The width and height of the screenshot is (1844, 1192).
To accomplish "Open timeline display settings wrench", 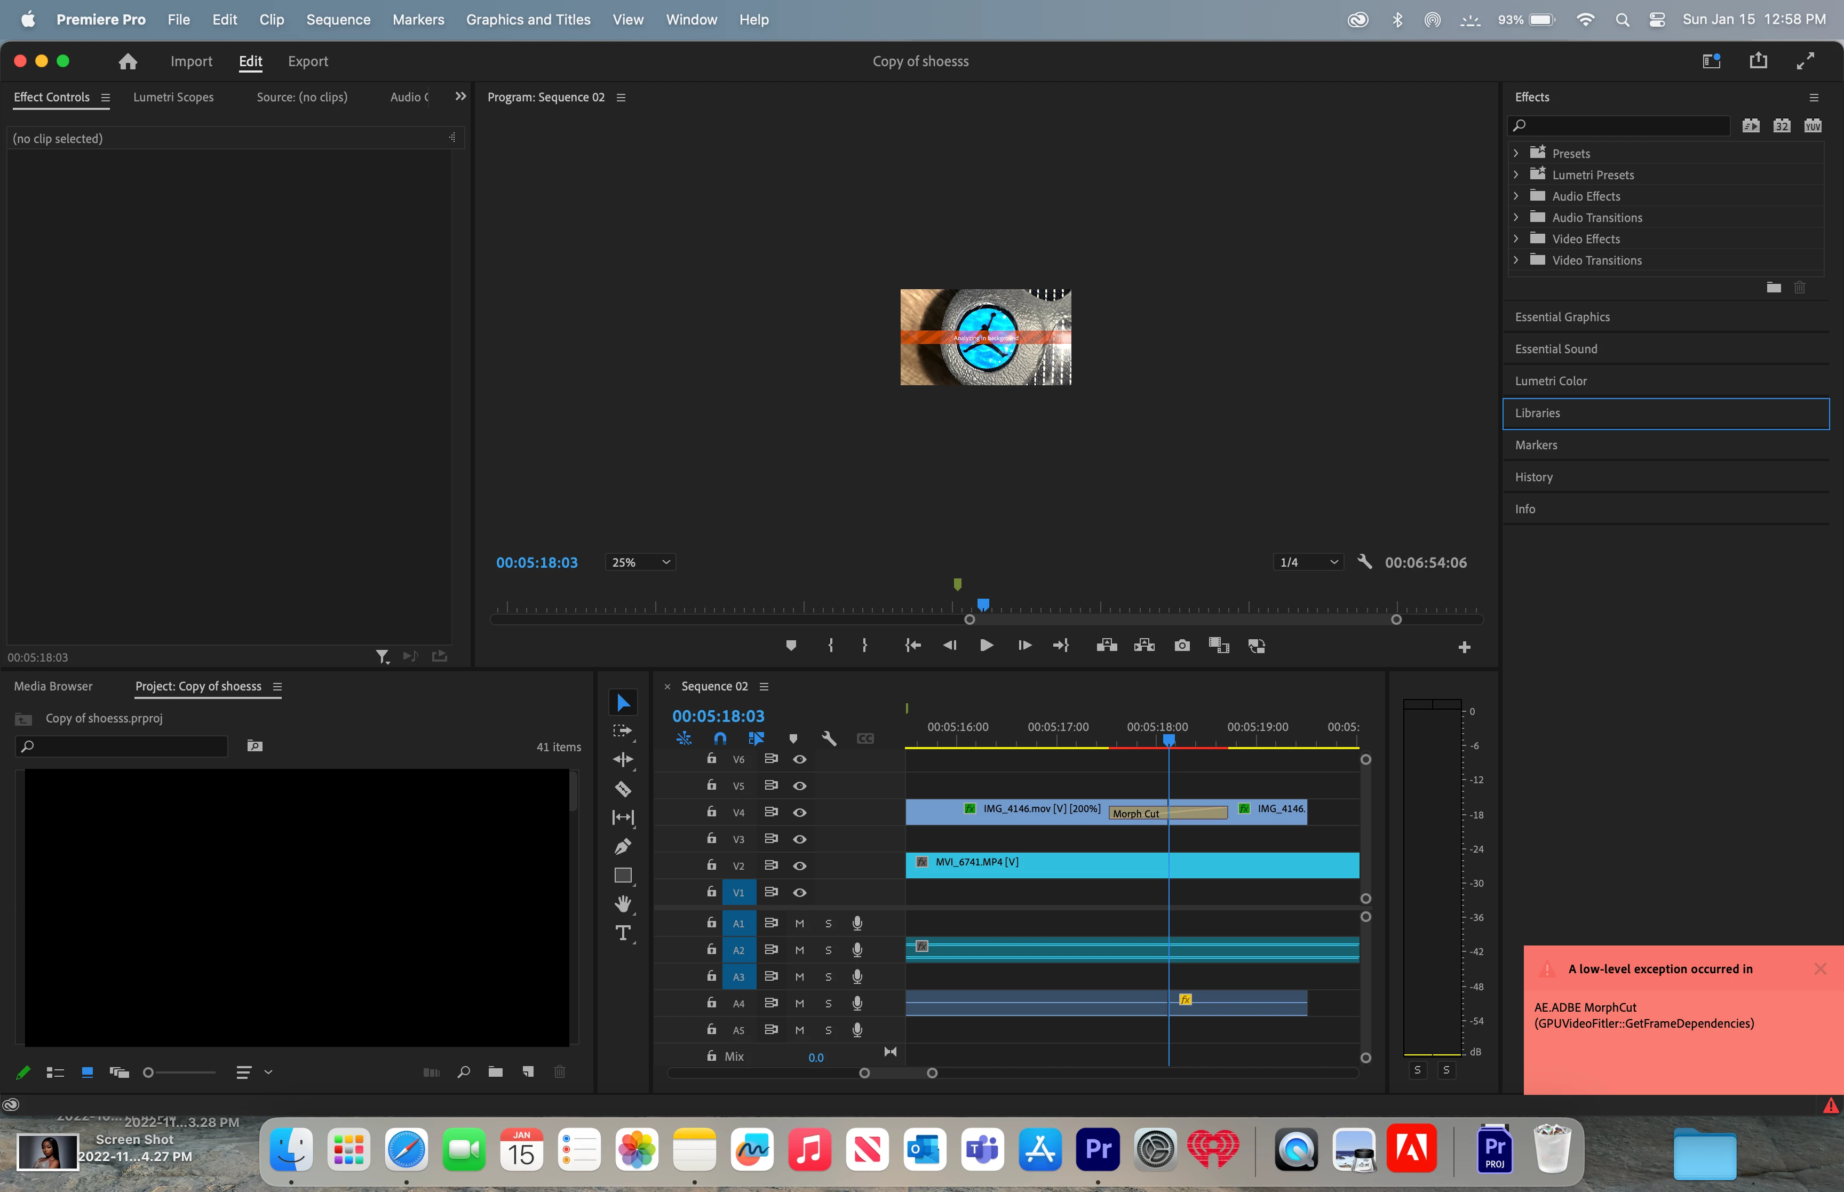I will pos(829,738).
